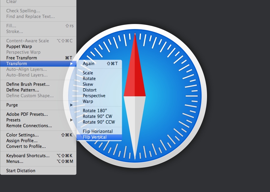The height and width of the screenshot is (192, 270).
Task: Choose Define Brush Preset...
Action: 38,84
